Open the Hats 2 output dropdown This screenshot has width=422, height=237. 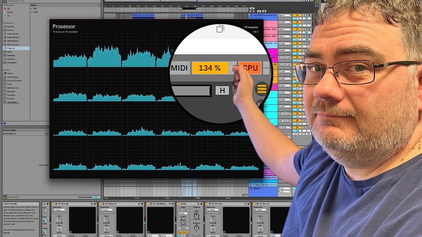pyautogui.click(x=285, y=15)
